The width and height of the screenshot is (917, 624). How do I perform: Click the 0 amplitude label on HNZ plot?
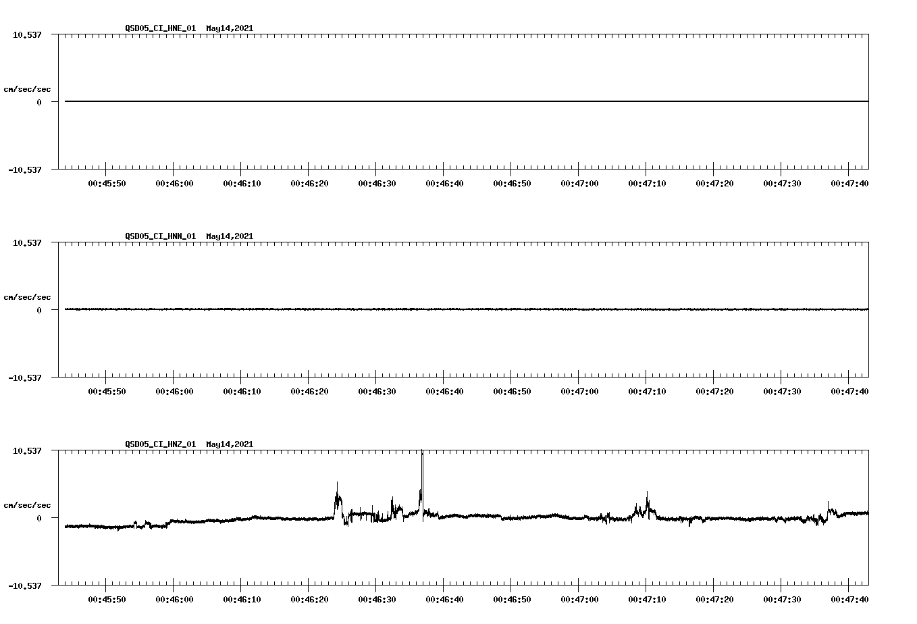[x=41, y=517]
